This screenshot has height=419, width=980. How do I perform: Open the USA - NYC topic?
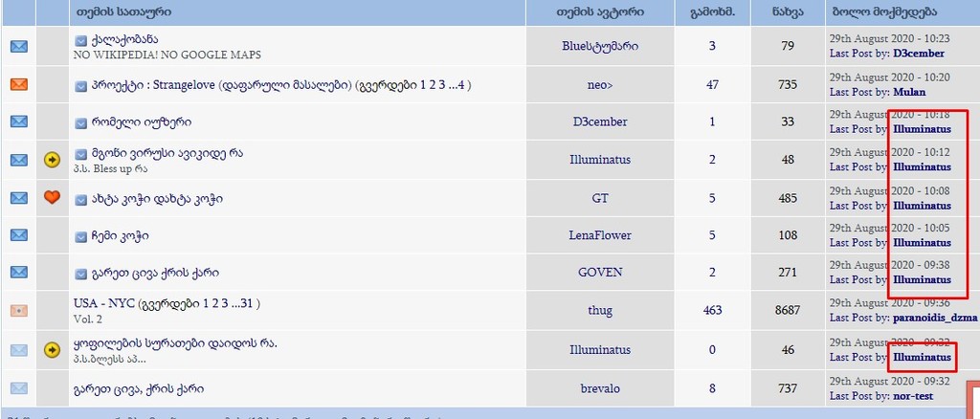point(103,304)
